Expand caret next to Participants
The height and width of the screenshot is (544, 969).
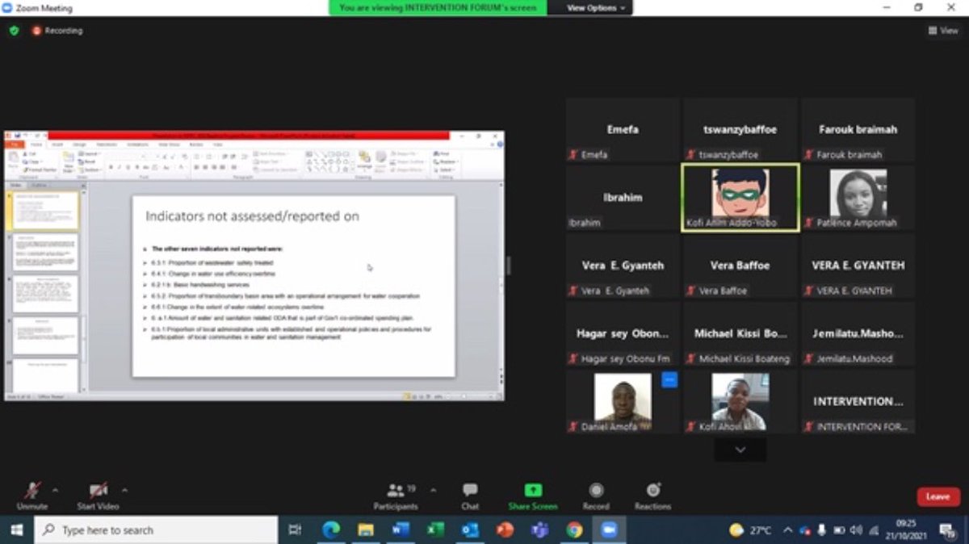433,490
